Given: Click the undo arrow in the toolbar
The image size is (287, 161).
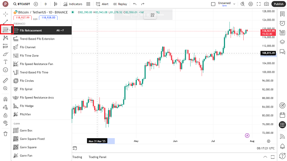Looking at the screenshot, I should (135, 4).
